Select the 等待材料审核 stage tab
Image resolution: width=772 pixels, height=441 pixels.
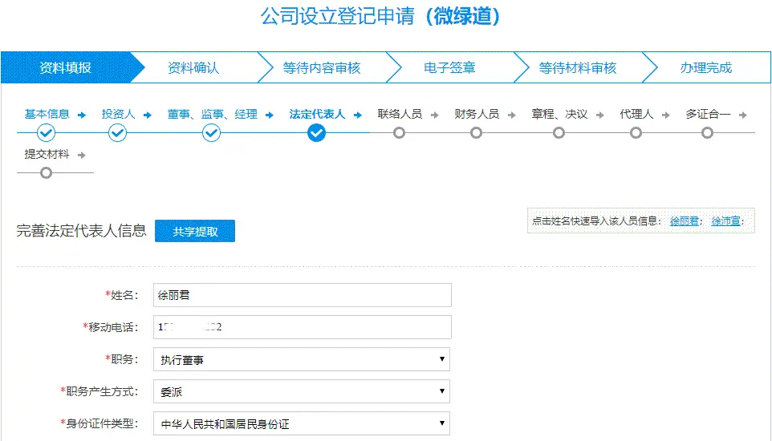578,67
